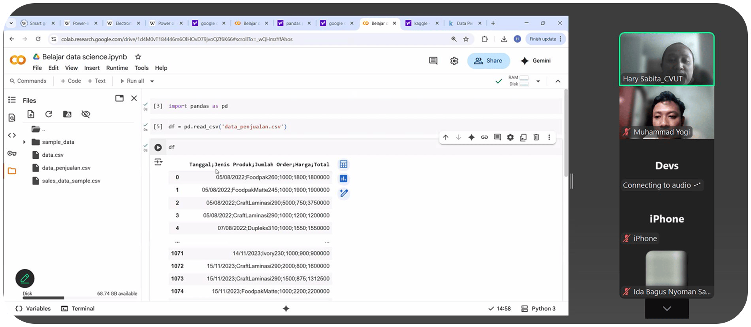The width and height of the screenshot is (751, 327).
Task: Refresh the Files panel
Action: point(49,114)
